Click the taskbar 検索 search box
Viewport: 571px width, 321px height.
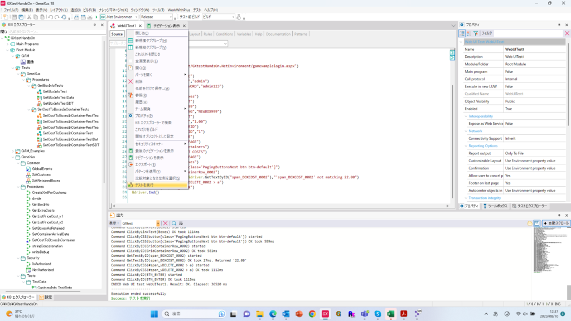[x=194, y=314]
